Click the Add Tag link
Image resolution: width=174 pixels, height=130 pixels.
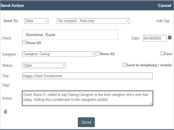coord(163,21)
